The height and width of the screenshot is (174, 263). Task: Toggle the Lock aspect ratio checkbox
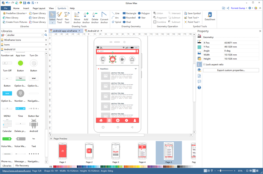[x=204, y=64]
